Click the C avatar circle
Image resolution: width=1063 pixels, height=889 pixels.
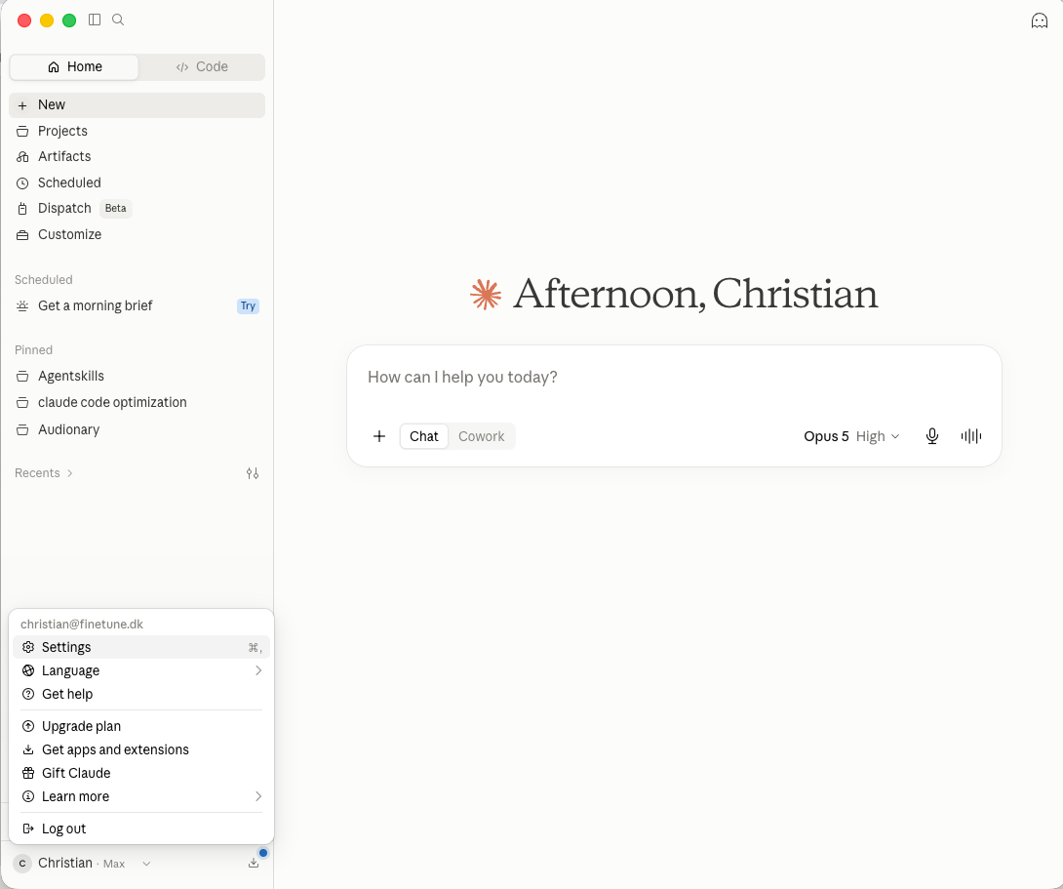[x=22, y=864]
